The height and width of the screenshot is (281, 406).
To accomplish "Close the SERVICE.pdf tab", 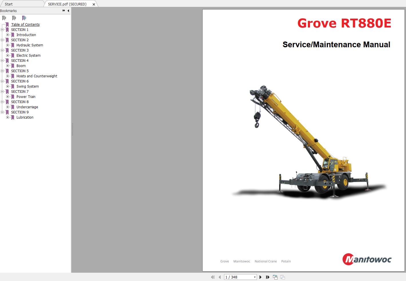I will (x=94, y=4).
